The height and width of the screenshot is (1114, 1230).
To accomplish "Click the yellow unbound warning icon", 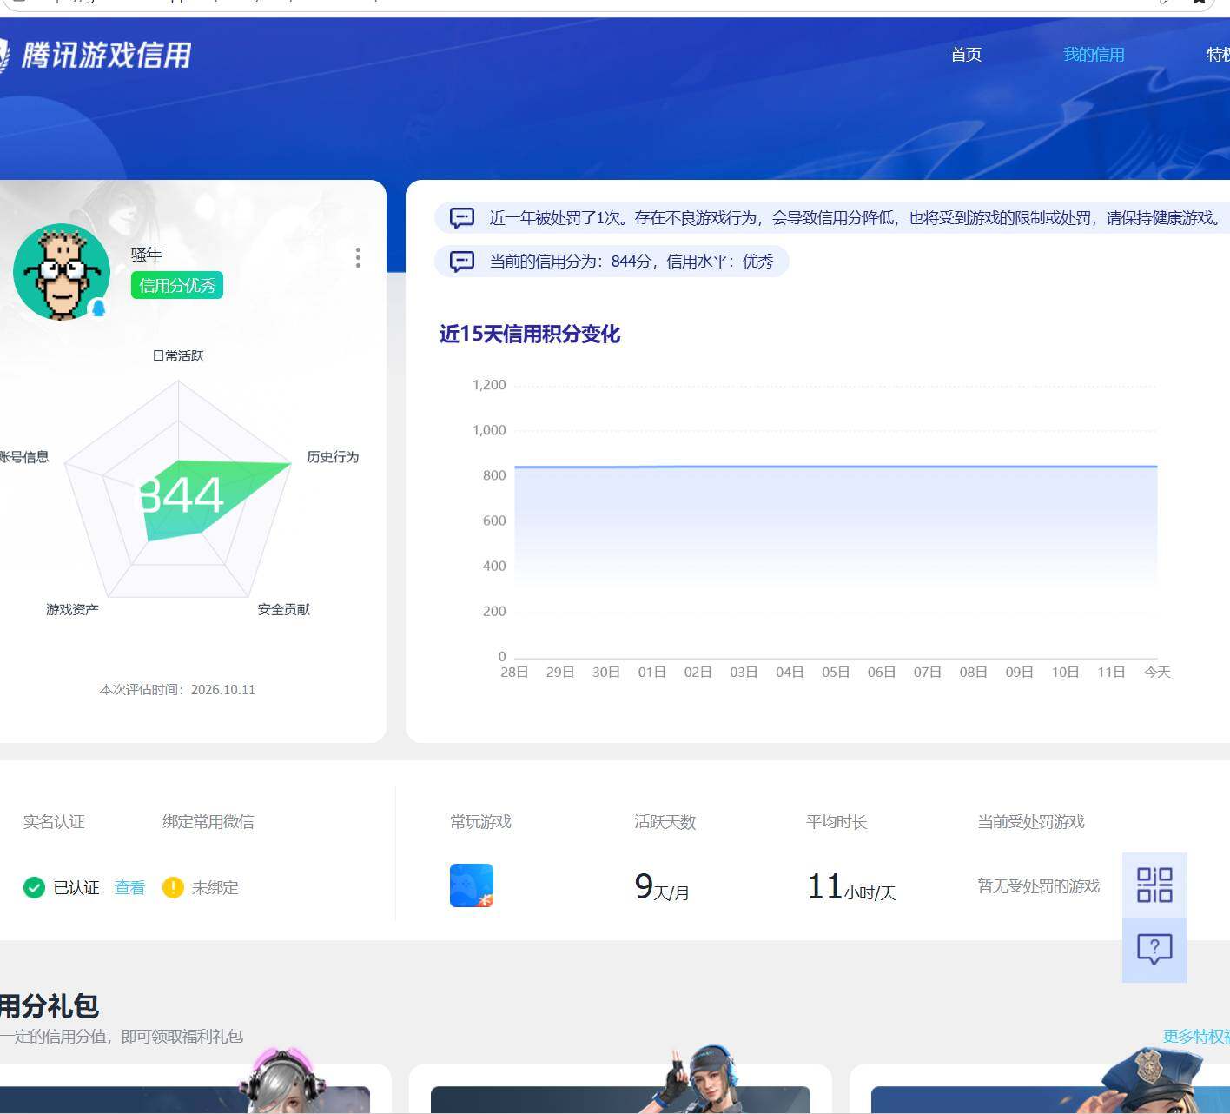I will pyautogui.click(x=173, y=887).
